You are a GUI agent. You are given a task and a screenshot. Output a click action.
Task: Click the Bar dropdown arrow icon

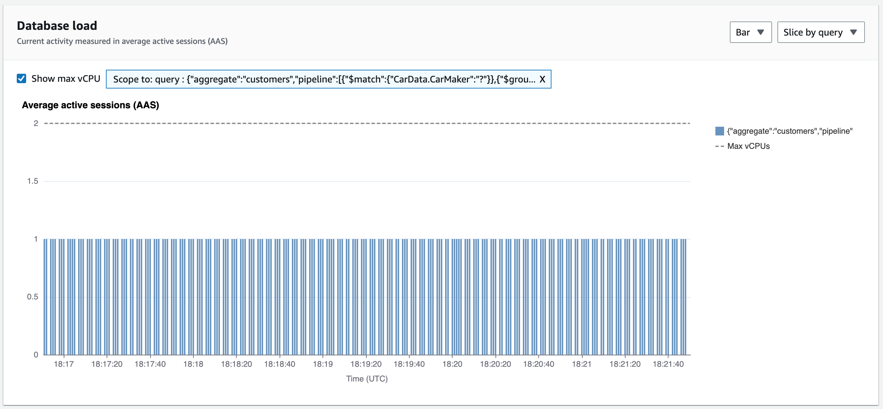760,32
